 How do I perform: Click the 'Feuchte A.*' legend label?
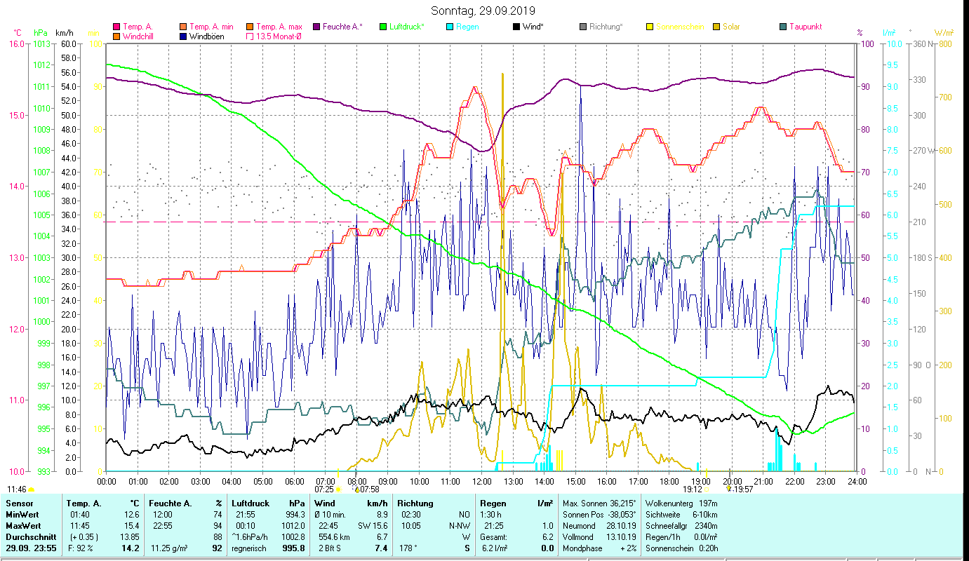[x=342, y=27]
